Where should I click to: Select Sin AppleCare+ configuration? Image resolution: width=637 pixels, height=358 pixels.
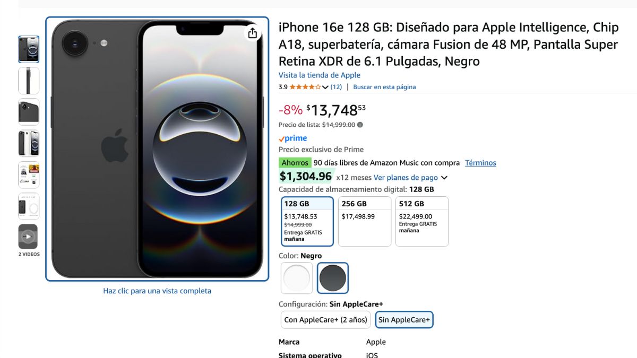click(404, 320)
